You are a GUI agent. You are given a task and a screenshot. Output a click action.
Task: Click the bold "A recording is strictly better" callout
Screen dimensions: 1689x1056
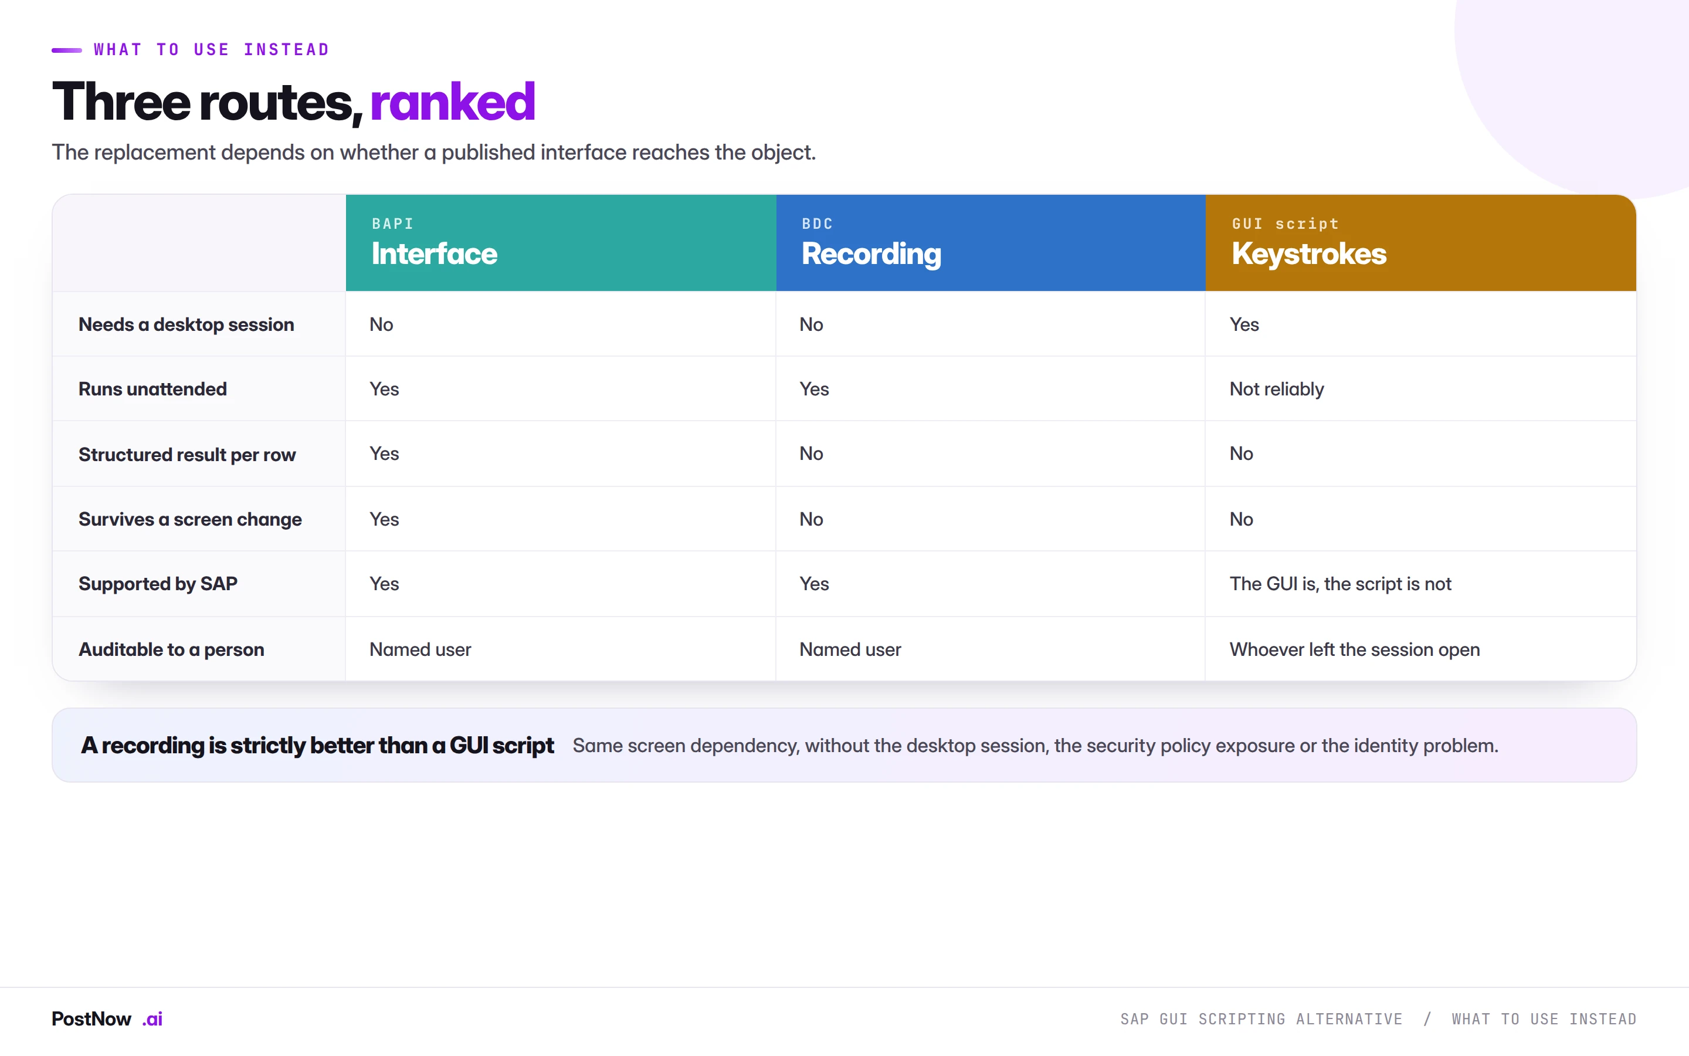(x=317, y=745)
